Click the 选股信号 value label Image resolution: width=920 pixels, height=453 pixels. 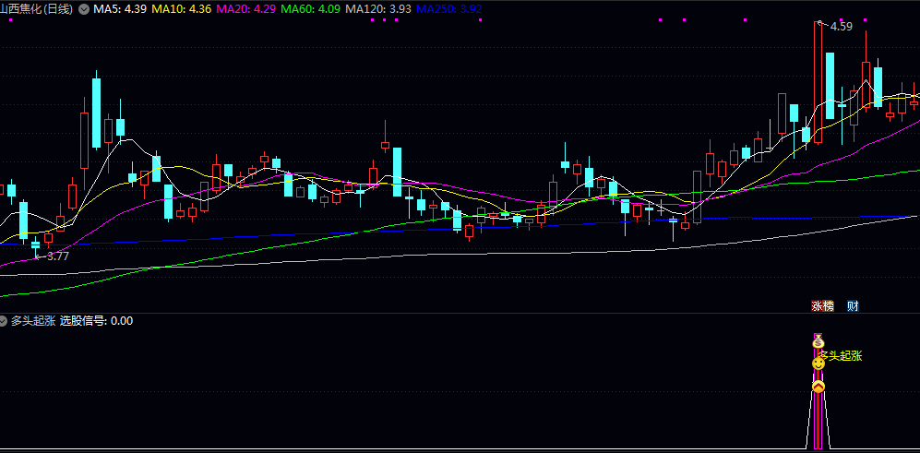click(x=96, y=321)
